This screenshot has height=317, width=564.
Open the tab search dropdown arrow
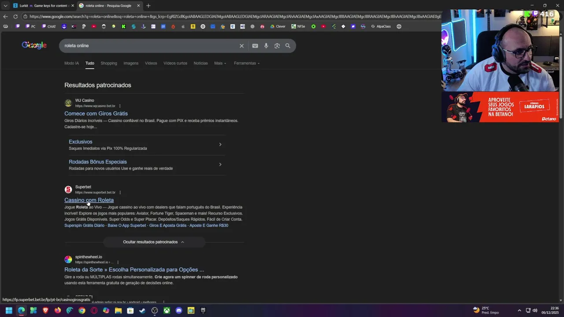coord(5,6)
